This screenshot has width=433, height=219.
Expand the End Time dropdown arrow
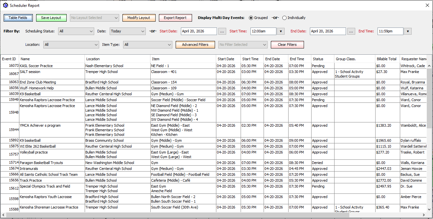[x=407, y=31]
